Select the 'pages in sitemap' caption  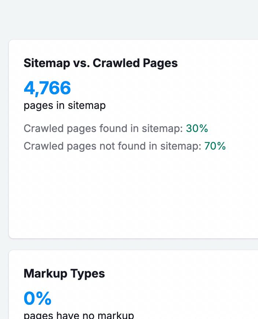[x=64, y=106]
